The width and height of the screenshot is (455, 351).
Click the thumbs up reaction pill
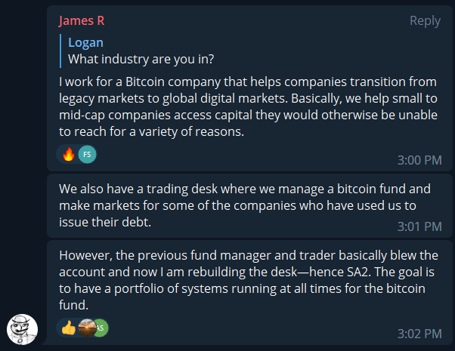(82, 328)
